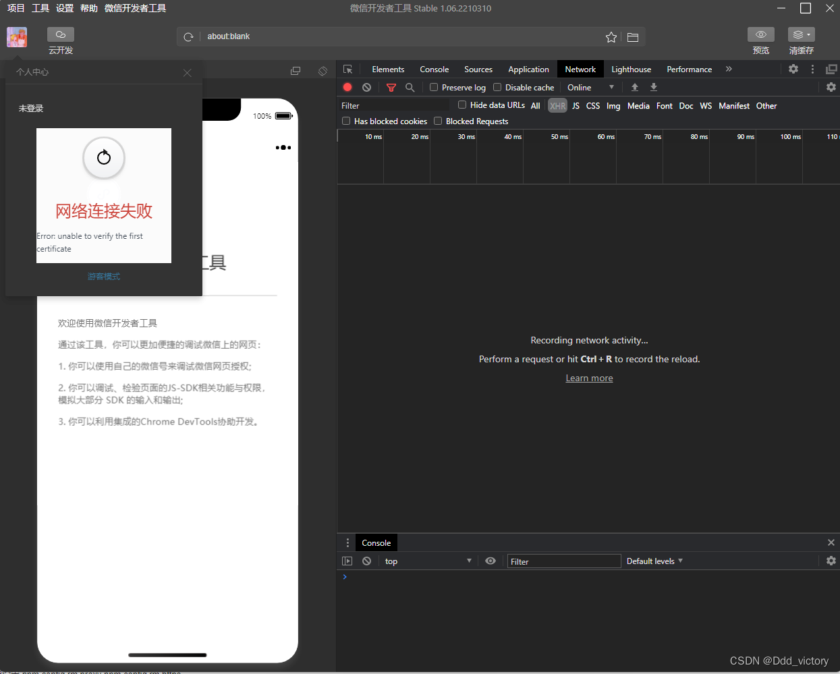
Task: Click the 清缓存 clear cache layers button
Action: 802,34
